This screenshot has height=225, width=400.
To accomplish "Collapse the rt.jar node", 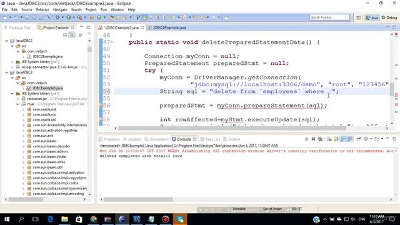I will (x=17, y=104).
